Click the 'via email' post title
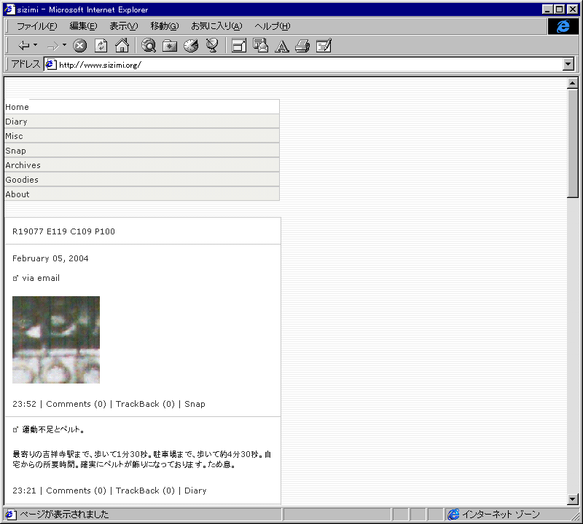Viewport: 583px width, 524px height. (41, 278)
